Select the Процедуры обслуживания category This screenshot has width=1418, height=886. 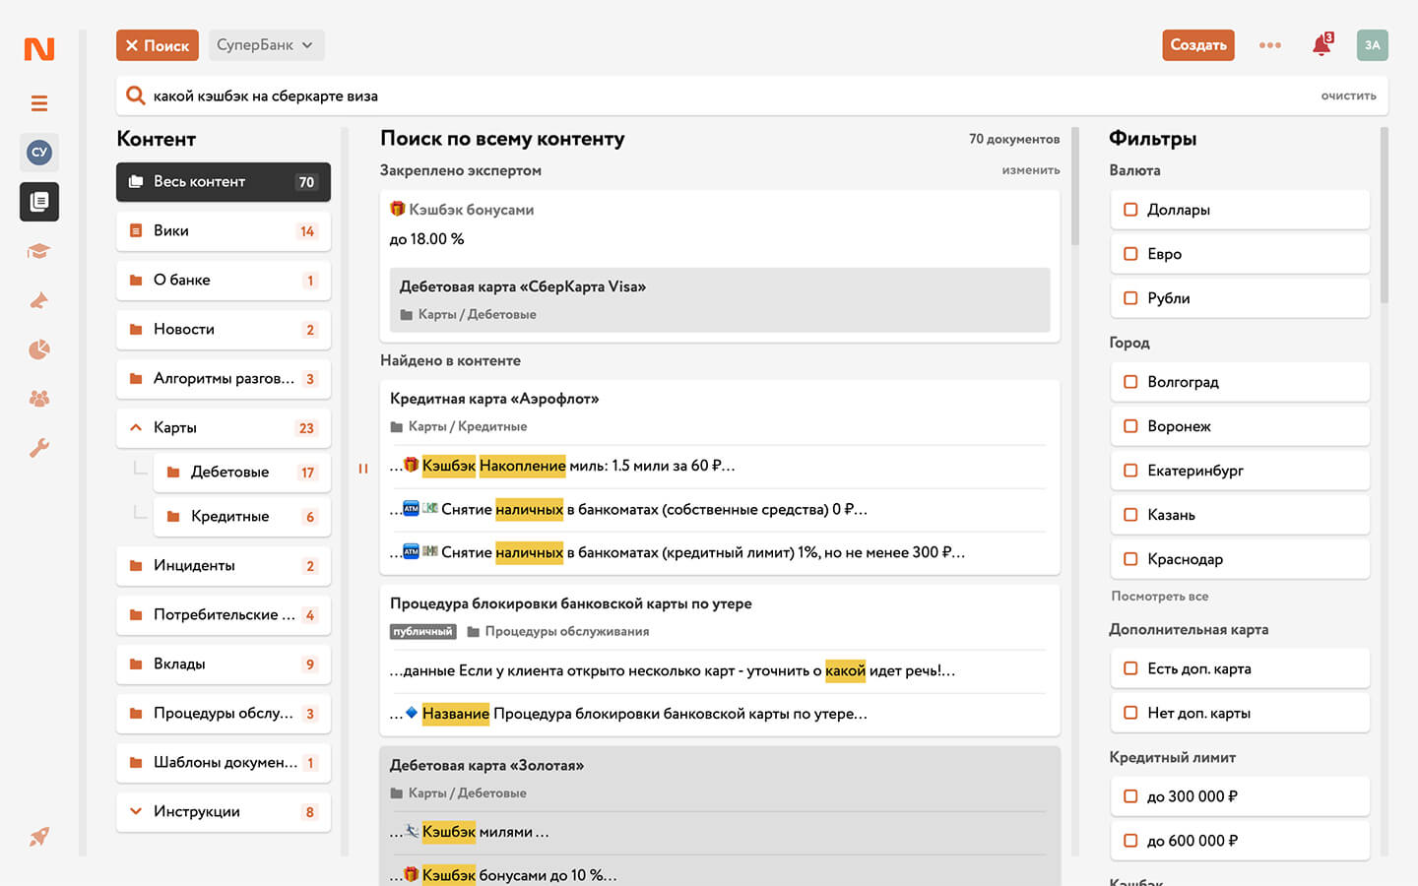tap(224, 714)
